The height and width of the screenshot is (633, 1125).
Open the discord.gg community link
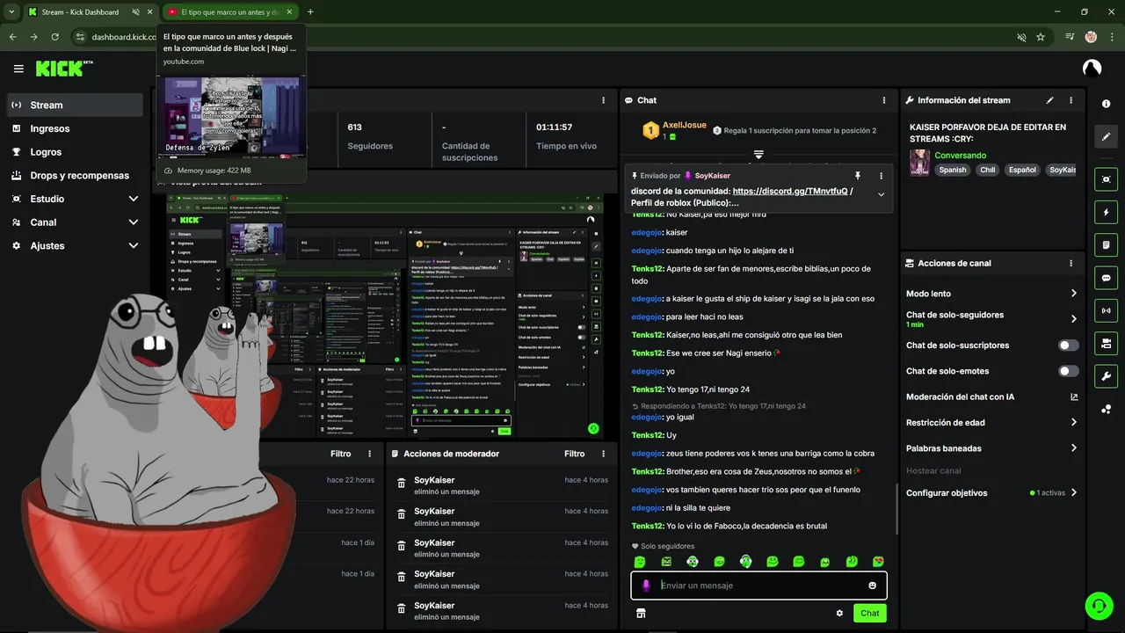pos(789,191)
